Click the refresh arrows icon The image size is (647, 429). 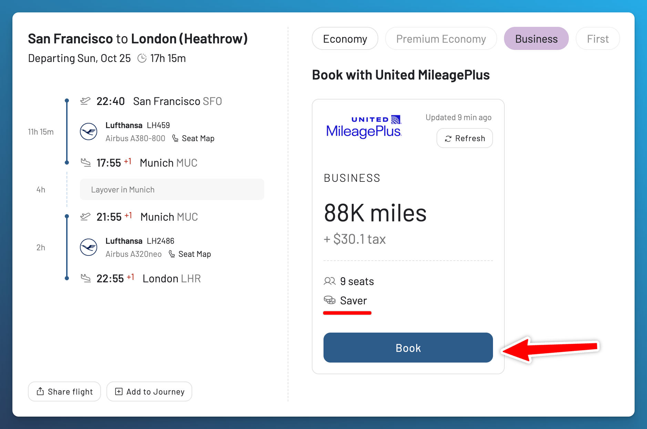(448, 139)
